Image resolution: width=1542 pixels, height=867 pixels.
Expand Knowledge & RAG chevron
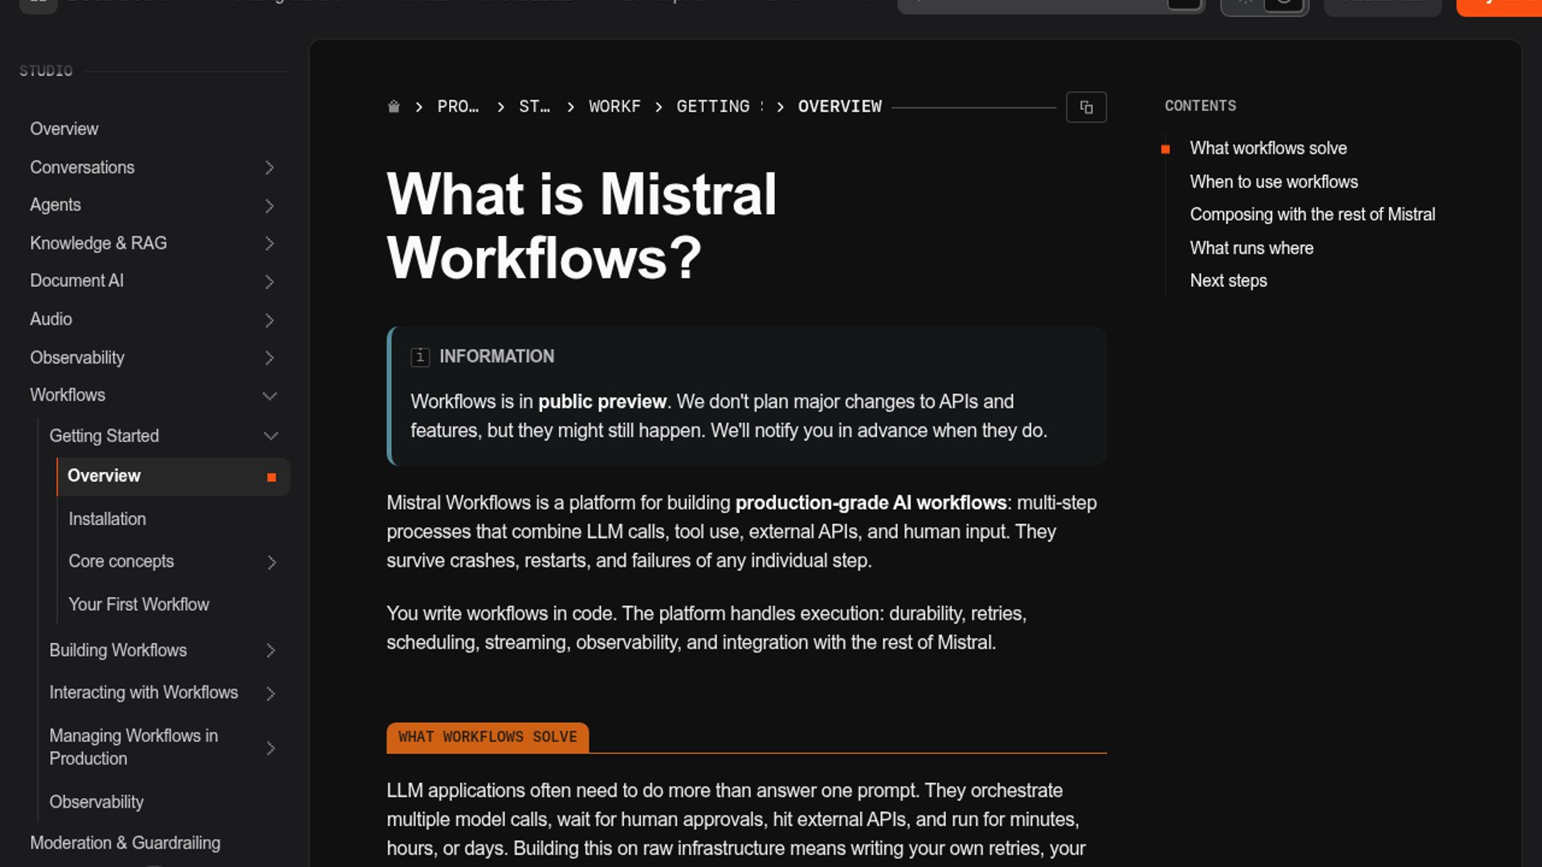[270, 244]
